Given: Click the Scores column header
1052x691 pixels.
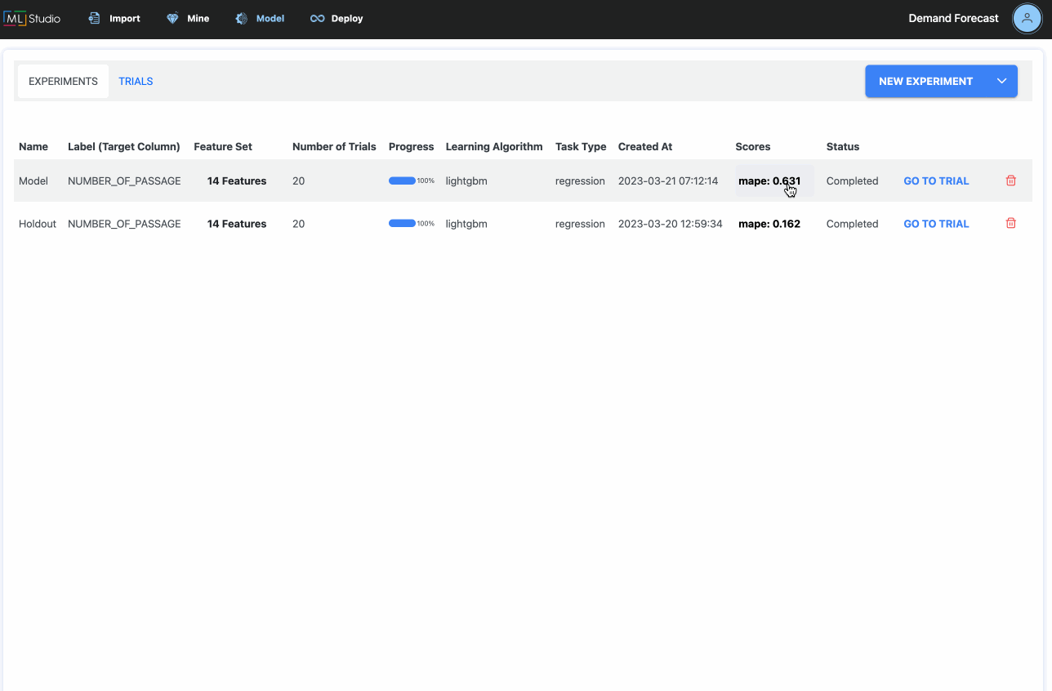Looking at the screenshot, I should click(753, 146).
